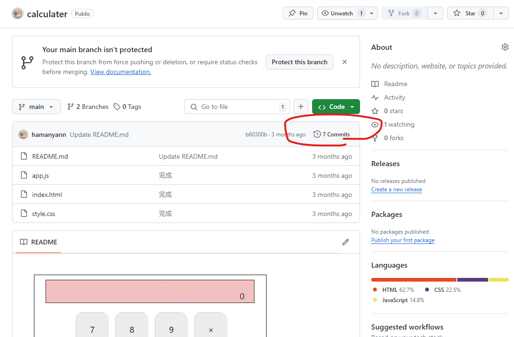
Task: Click the HTML orange segment of language bar
Action: tap(414, 280)
